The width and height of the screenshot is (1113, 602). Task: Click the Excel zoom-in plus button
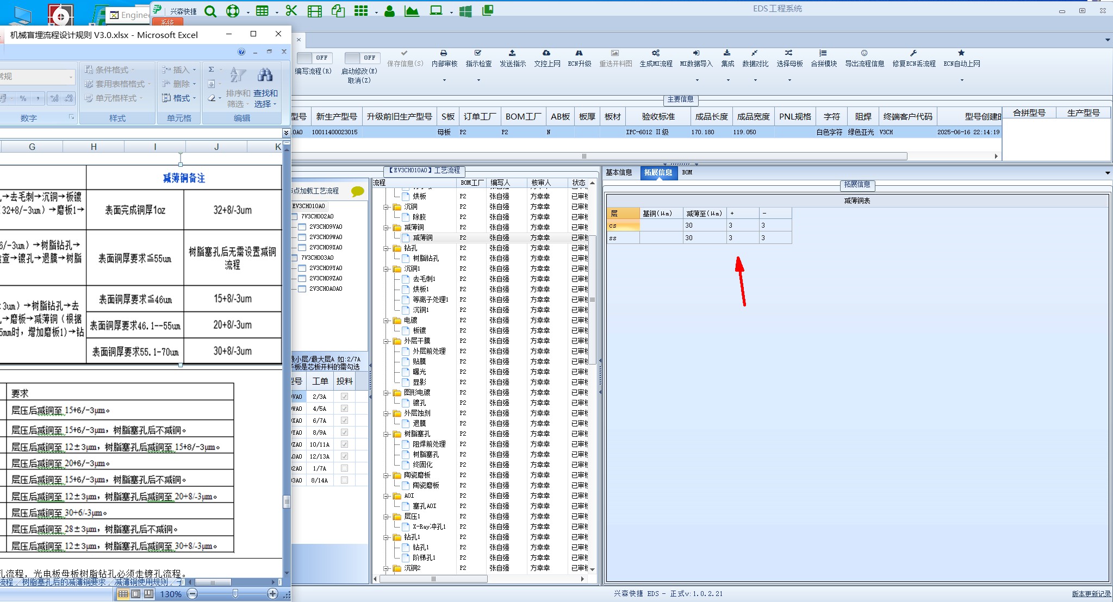(273, 594)
